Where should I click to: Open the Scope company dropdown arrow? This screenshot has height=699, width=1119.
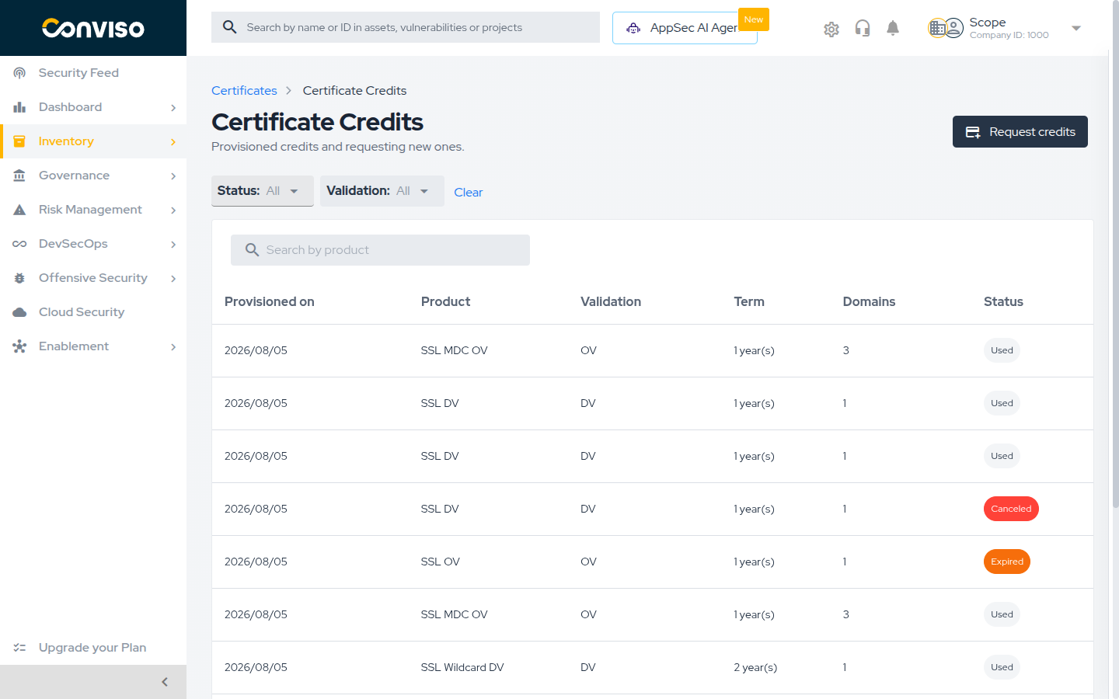pyautogui.click(x=1076, y=28)
